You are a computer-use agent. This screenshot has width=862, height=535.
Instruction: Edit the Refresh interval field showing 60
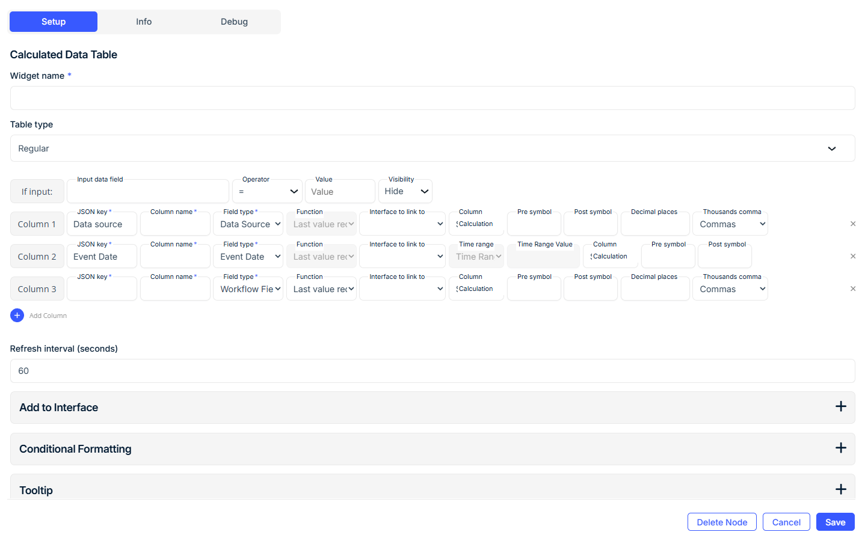pos(433,371)
